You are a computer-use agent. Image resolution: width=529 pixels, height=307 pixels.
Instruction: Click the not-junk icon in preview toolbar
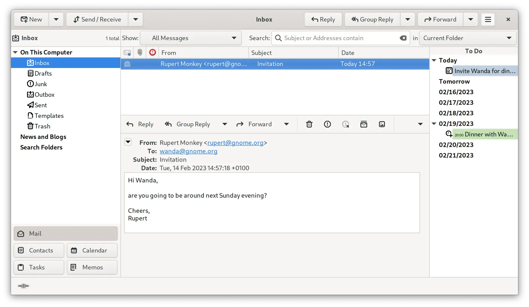pyautogui.click(x=346, y=124)
